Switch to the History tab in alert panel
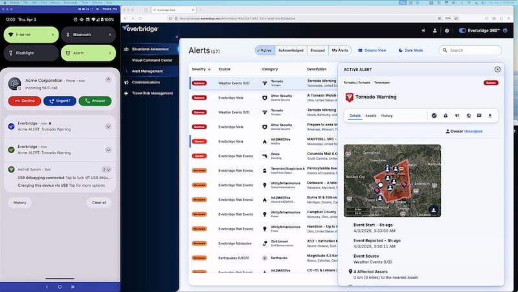Viewport: 518px width, 292px height. point(387,116)
